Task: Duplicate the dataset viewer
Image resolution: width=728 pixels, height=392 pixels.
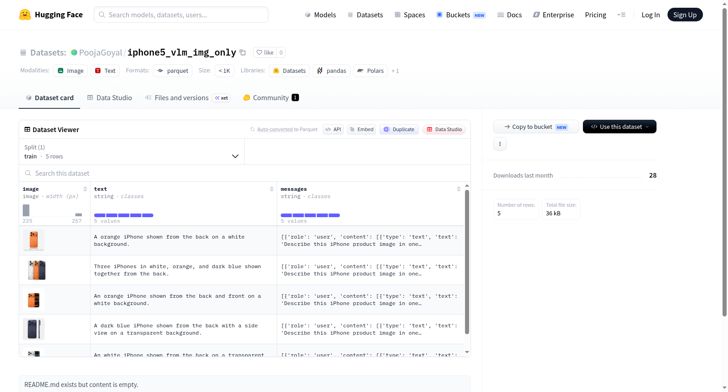Action: (399, 129)
